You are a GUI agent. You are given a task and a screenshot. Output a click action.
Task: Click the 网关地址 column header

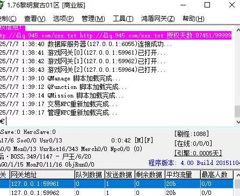tap(42, 175)
